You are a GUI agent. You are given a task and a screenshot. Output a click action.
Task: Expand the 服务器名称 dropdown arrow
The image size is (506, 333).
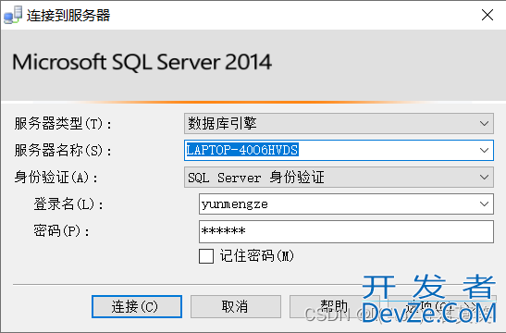click(x=484, y=151)
